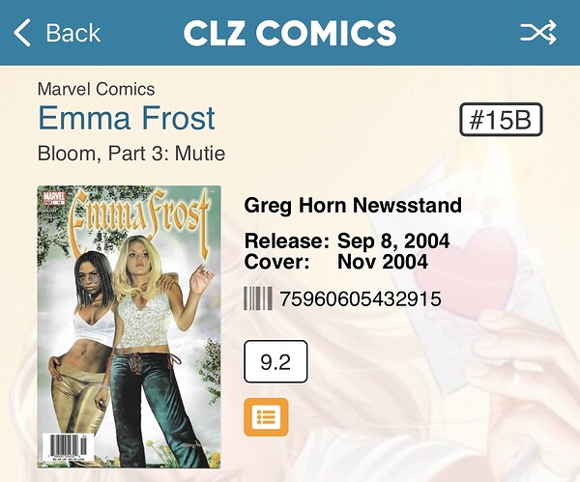The width and height of the screenshot is (580, 482).
Task: Tap the Back label text
Action: pos(73,33)
